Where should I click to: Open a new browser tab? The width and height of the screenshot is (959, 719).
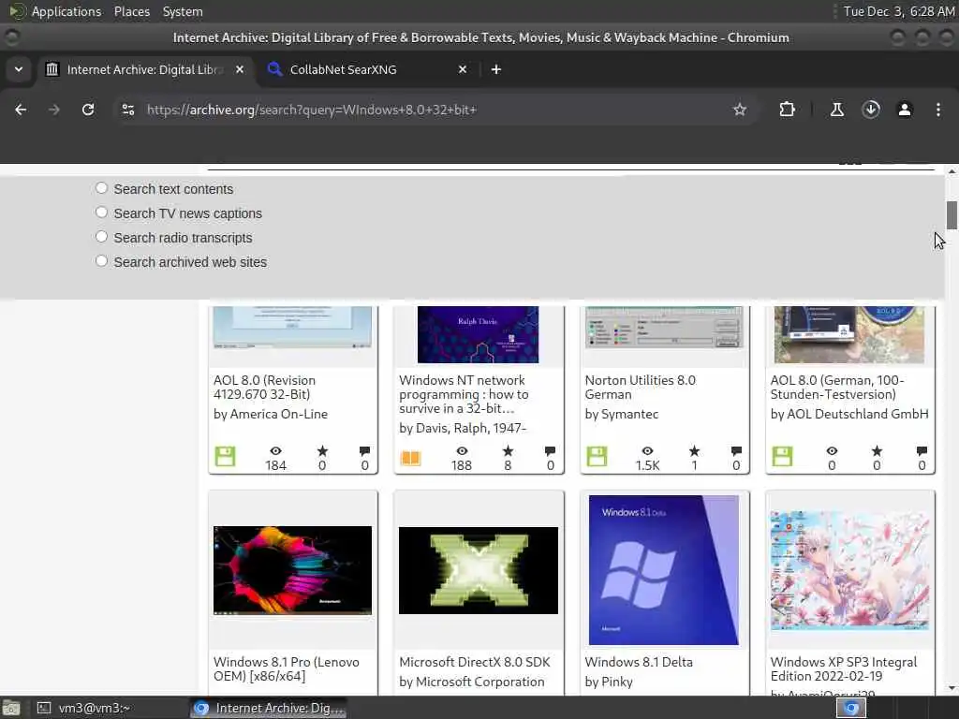click(496, 69)
